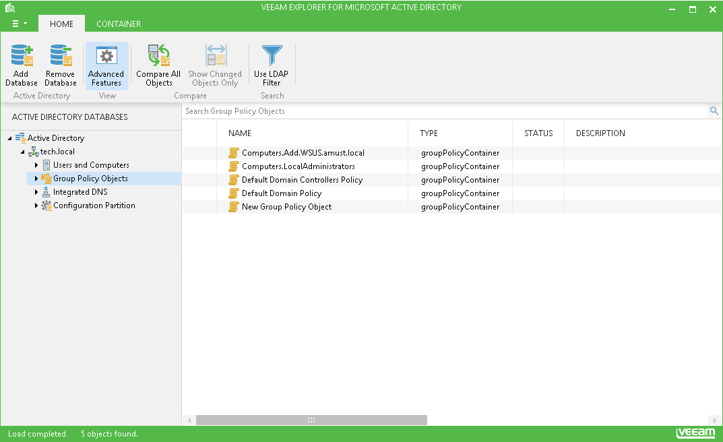Switch to the CONTAINER tab

(x=119, y=24)
